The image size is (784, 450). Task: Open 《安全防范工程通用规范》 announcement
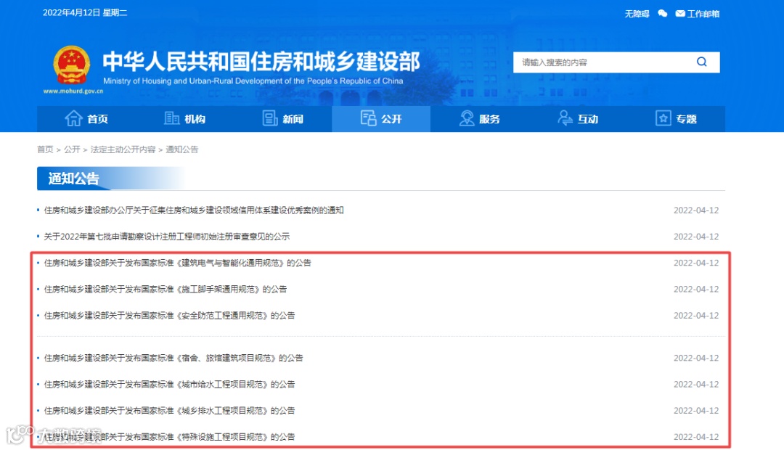pyautogui.click(x=169, y=316)
